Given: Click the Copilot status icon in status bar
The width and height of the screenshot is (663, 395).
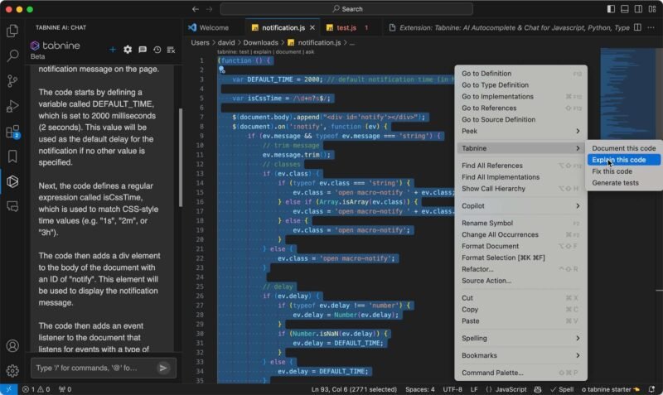Looking at the screenshot, I should coord(538,389).
